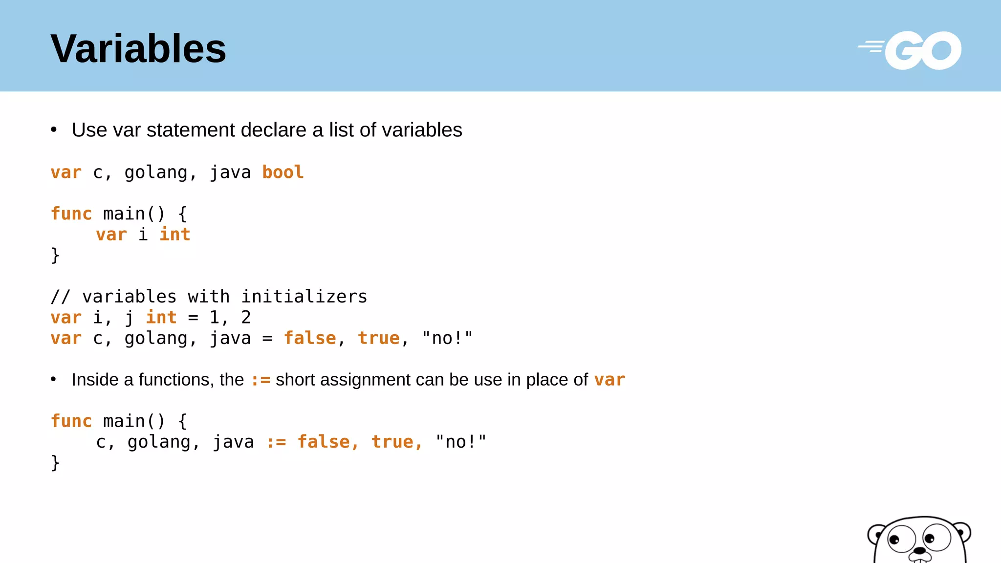Click the "Variables" slide title

(x=138, y=48)
